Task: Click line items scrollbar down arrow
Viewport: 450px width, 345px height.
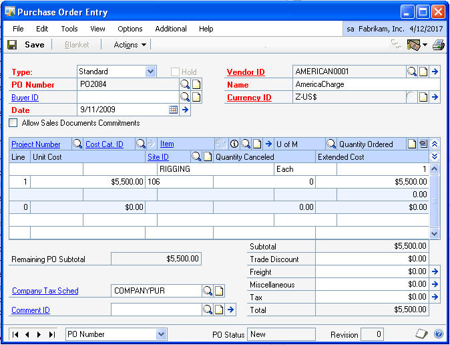Action: coord(434,233)
